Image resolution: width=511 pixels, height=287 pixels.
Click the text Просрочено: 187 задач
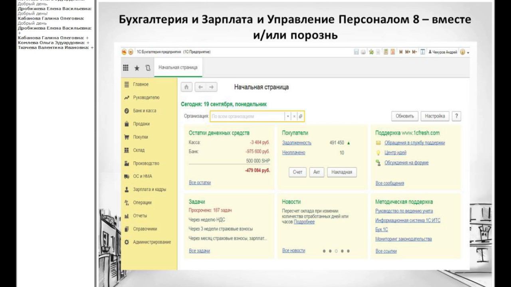tap(210, 210)
